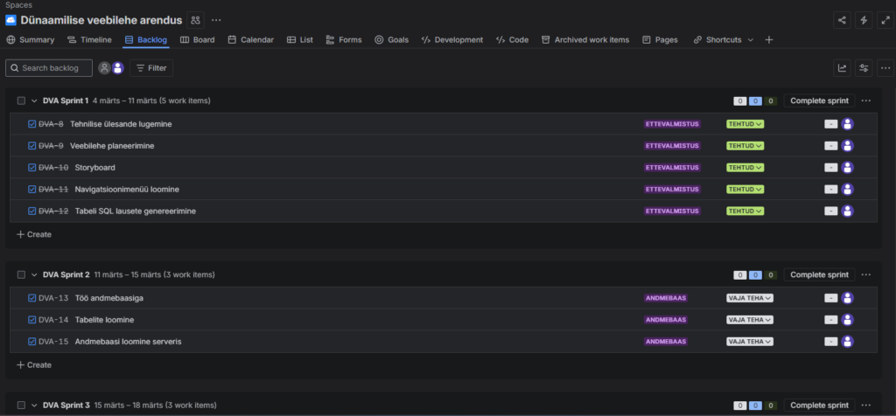
Task: Tick the DVA Sprint 1 selection checkbox
Action: click(21, 101)
